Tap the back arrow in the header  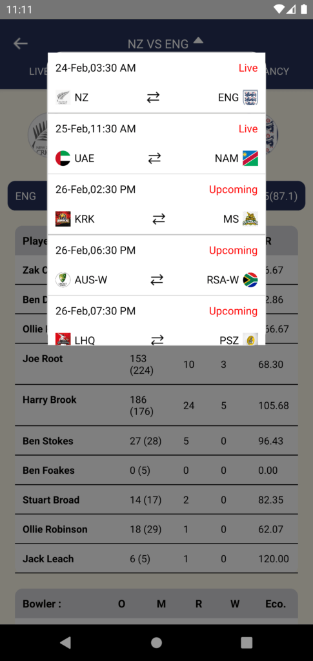pyautogui.click(x=20, y=43)
